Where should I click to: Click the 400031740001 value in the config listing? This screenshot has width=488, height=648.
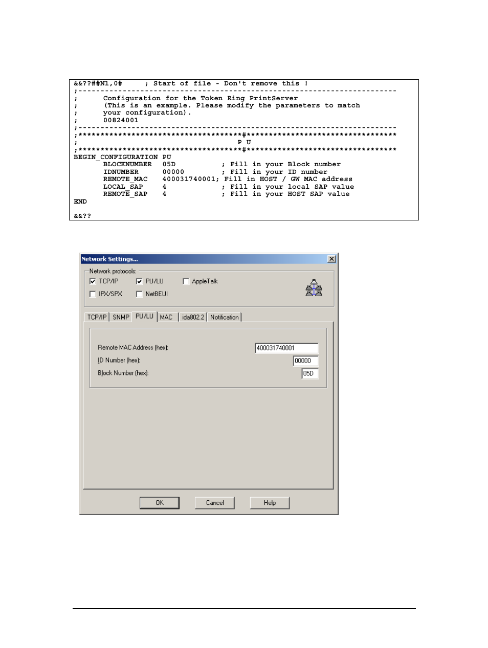point(189,179)
